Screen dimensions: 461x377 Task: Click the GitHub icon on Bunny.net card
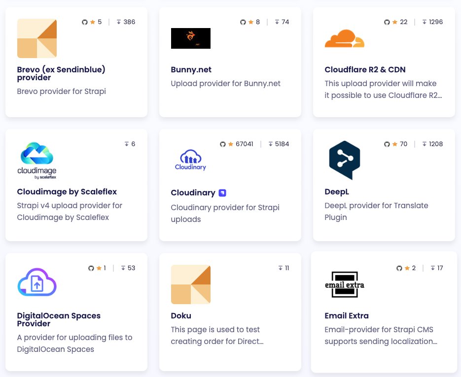coord(243,22)
